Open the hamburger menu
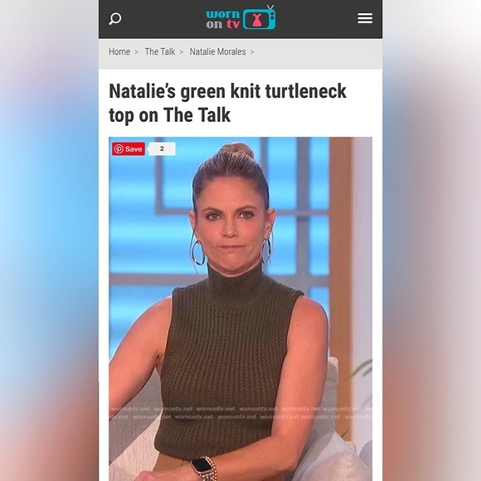 click(365, 18)
